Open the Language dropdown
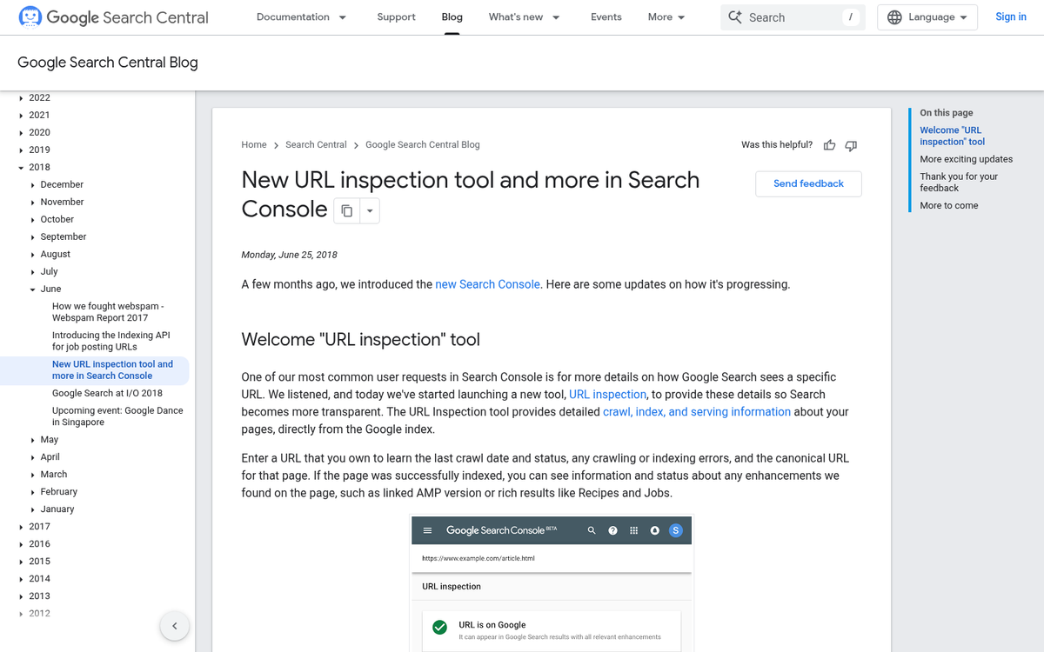 (x=927, y=17)
